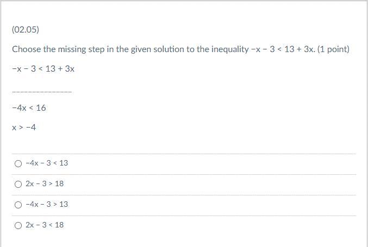This screenshot has width=368, height=247.
Task: Click the answer text "2x − 3 > 18"
Action: point(45,184)
